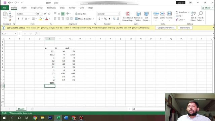Screen dimensions: 215x121
Task: Align text to middle
Action: pos(59,13)
